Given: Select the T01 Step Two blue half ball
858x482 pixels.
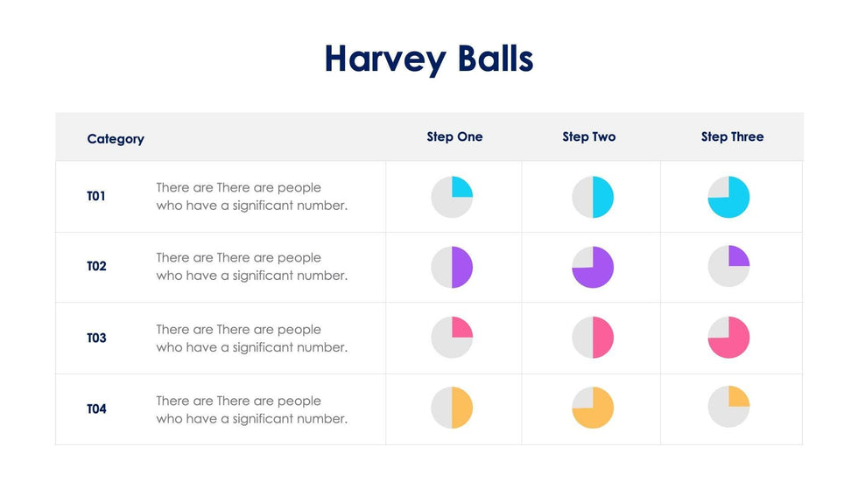Looking at the screenshot, I should [x=593, y=197].
